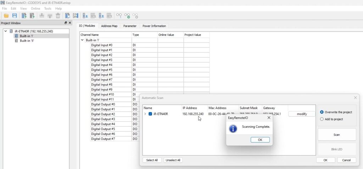The width and height of the screenshot is (363, 169).
Task: Close the Automatic Scan dialog
Action: [x=355, y=98]
